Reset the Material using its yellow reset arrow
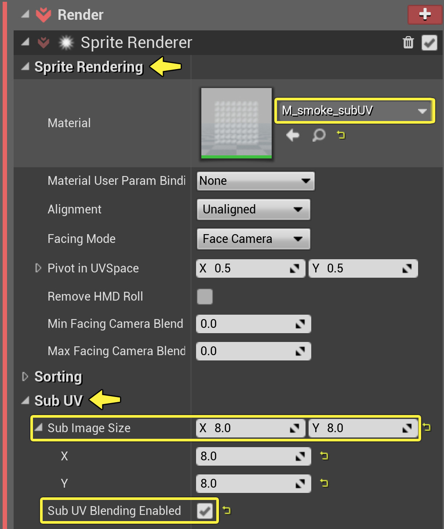Image resolution: width=444 pixels, height=529 pixels. pos(341,136)
